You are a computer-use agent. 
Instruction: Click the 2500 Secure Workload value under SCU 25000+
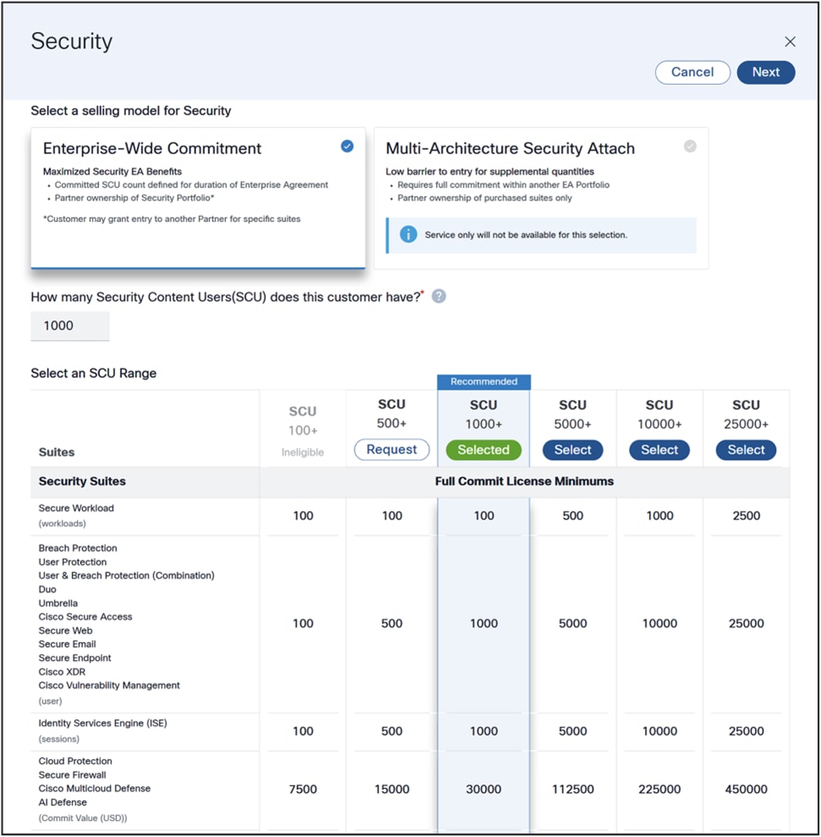pyautogui.click(x=746, y=516)
